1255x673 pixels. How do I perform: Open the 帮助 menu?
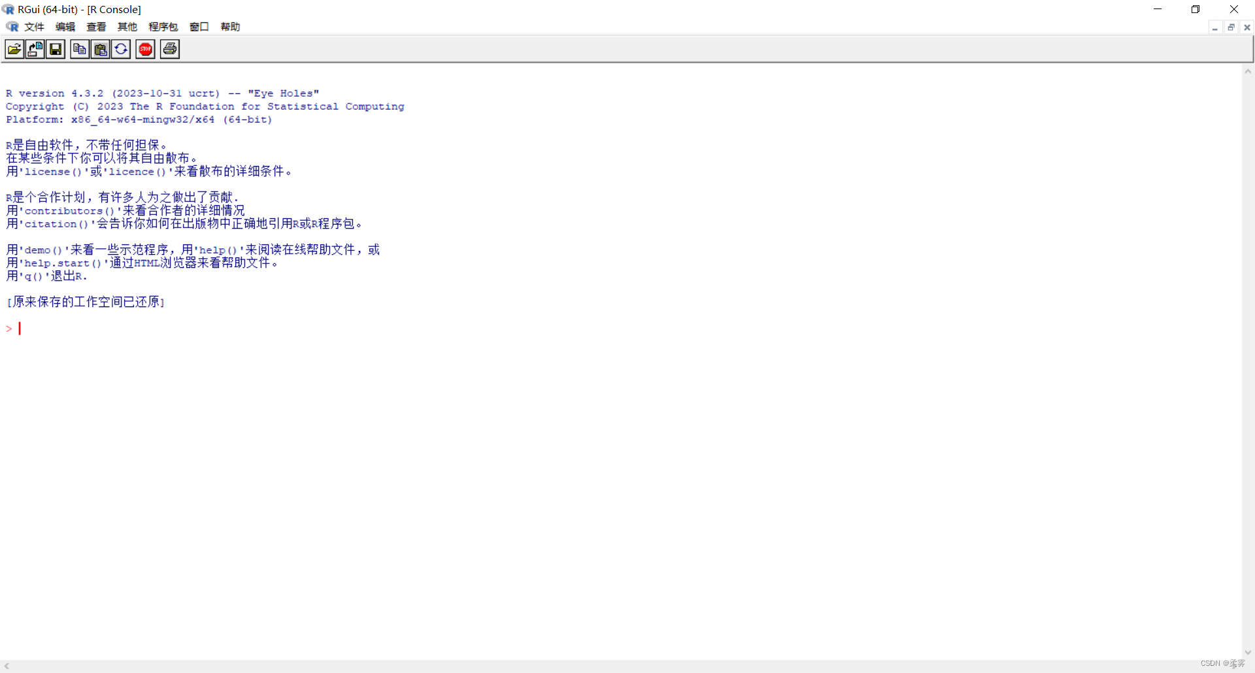tap(230, 27)
